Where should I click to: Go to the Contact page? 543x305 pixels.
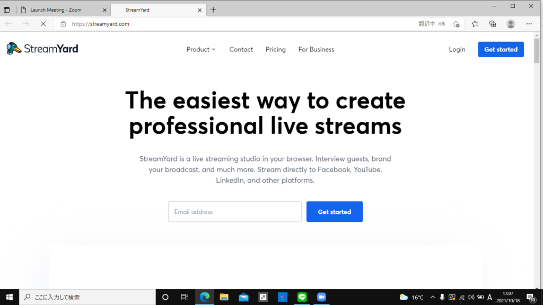[x=241, y=49]
